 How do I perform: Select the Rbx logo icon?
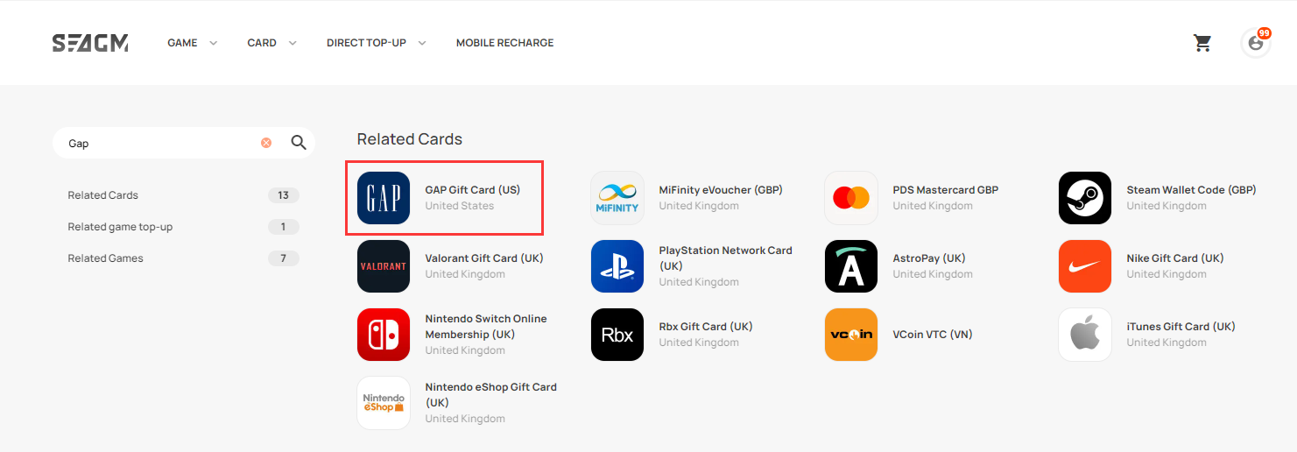tap(617, 335)
